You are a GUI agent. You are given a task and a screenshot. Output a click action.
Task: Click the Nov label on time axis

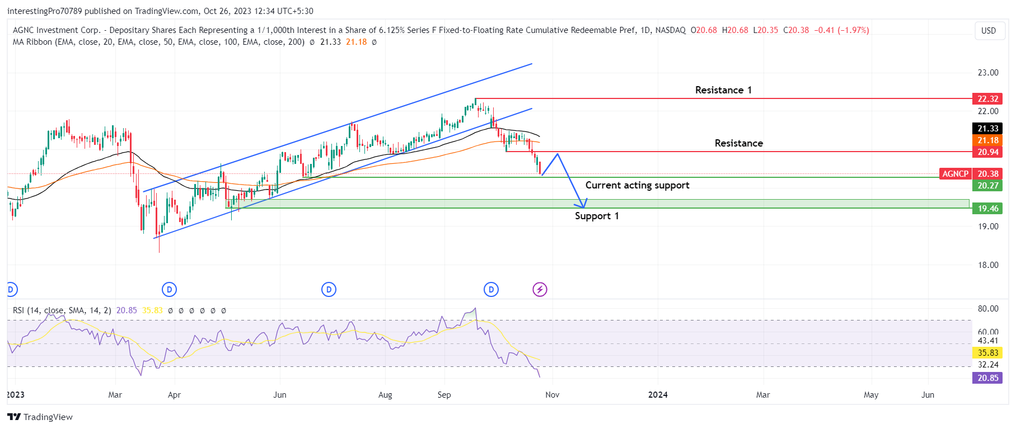click(x=552, y=395)
